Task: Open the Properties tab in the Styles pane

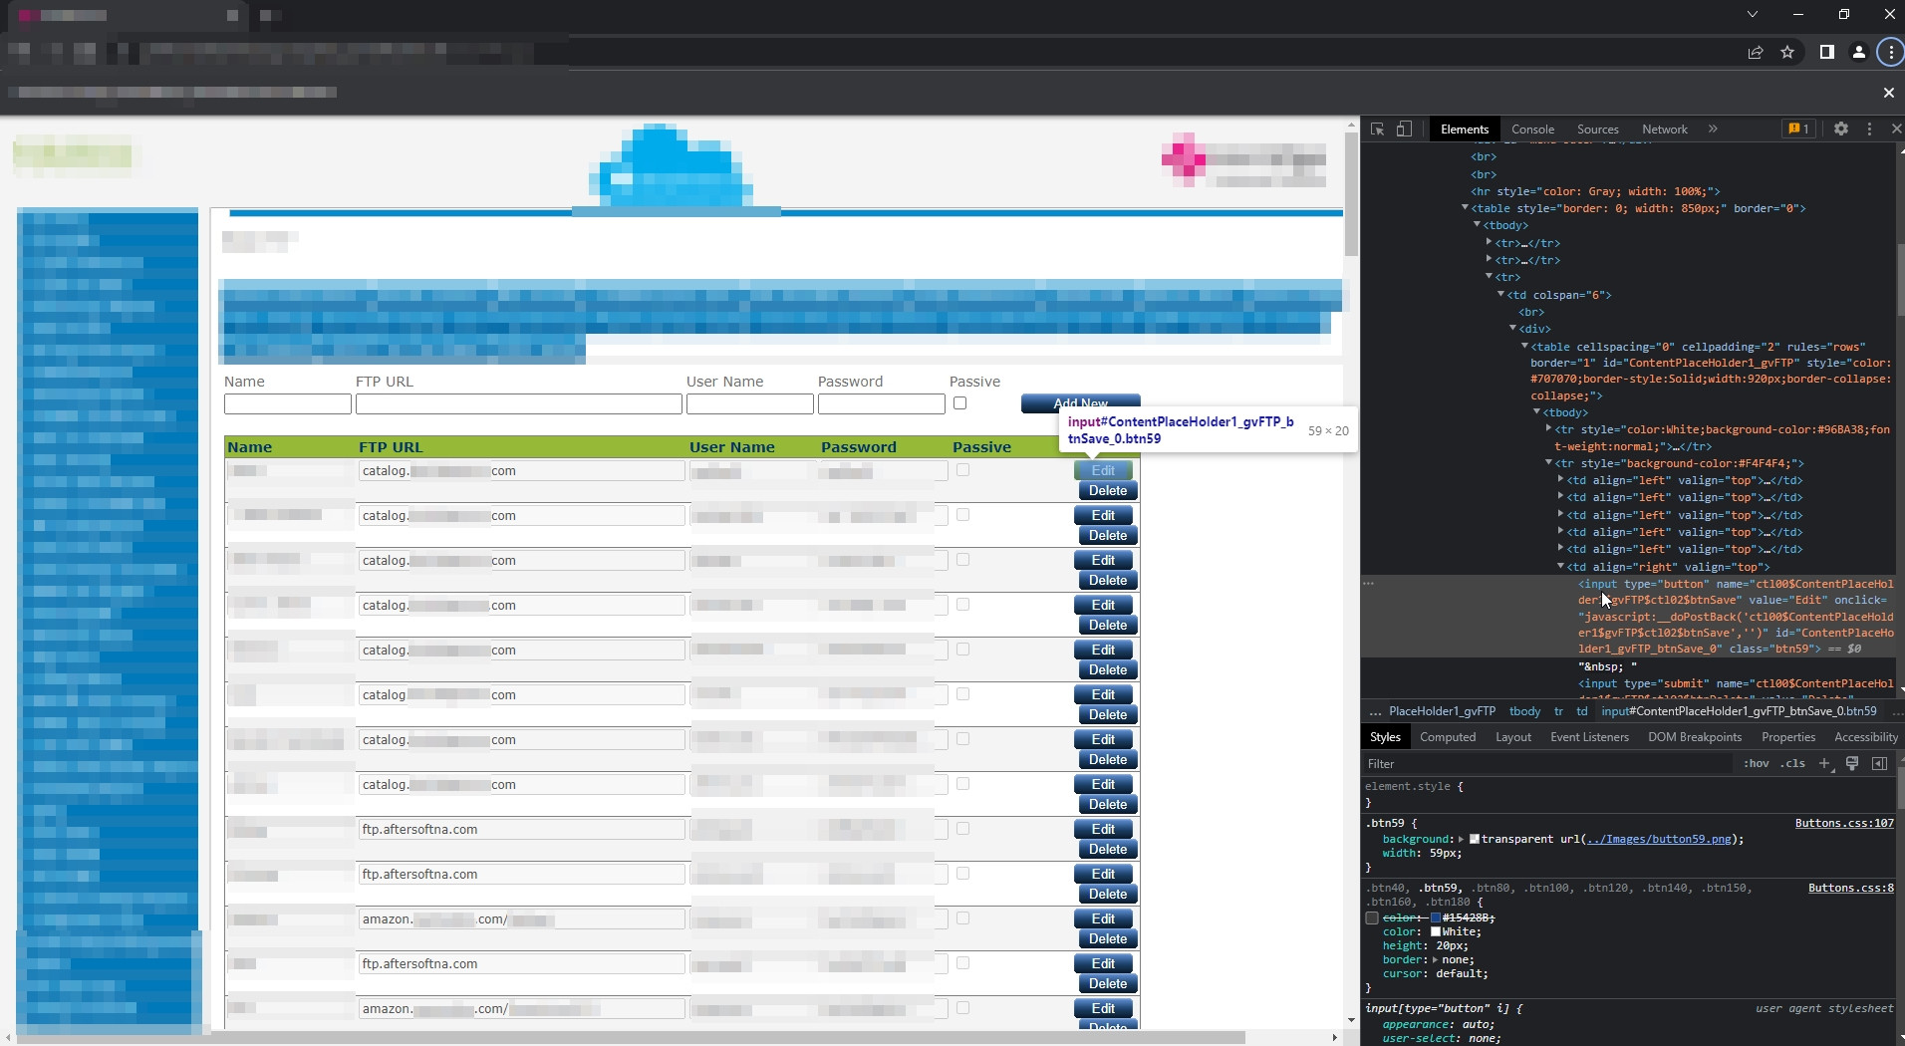Action: click(1787, 737)
